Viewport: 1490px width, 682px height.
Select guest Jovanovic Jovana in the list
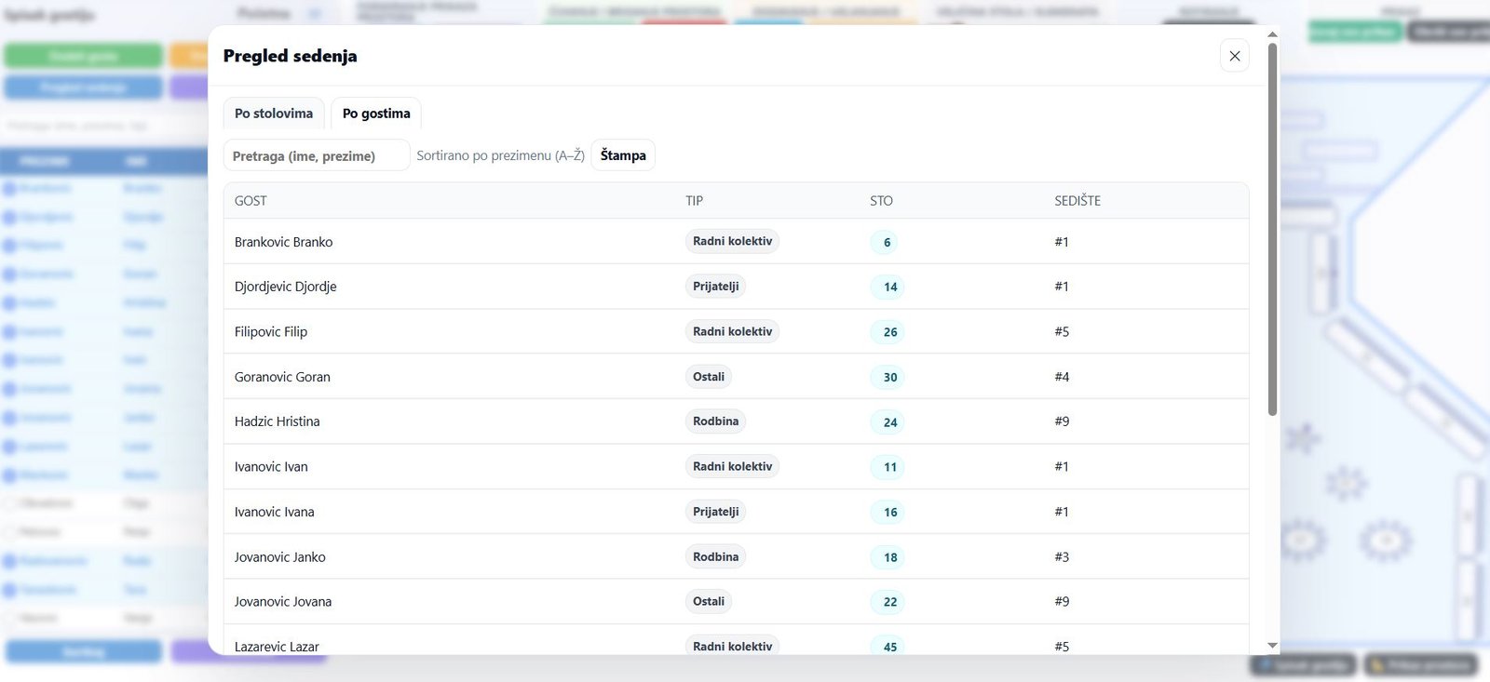(x=283, y=602)
